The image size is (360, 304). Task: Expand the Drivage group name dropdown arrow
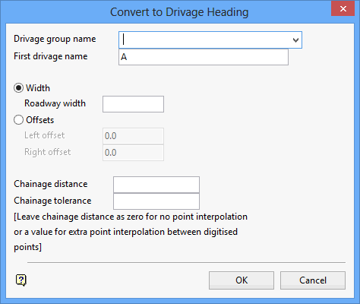(295, 40)
